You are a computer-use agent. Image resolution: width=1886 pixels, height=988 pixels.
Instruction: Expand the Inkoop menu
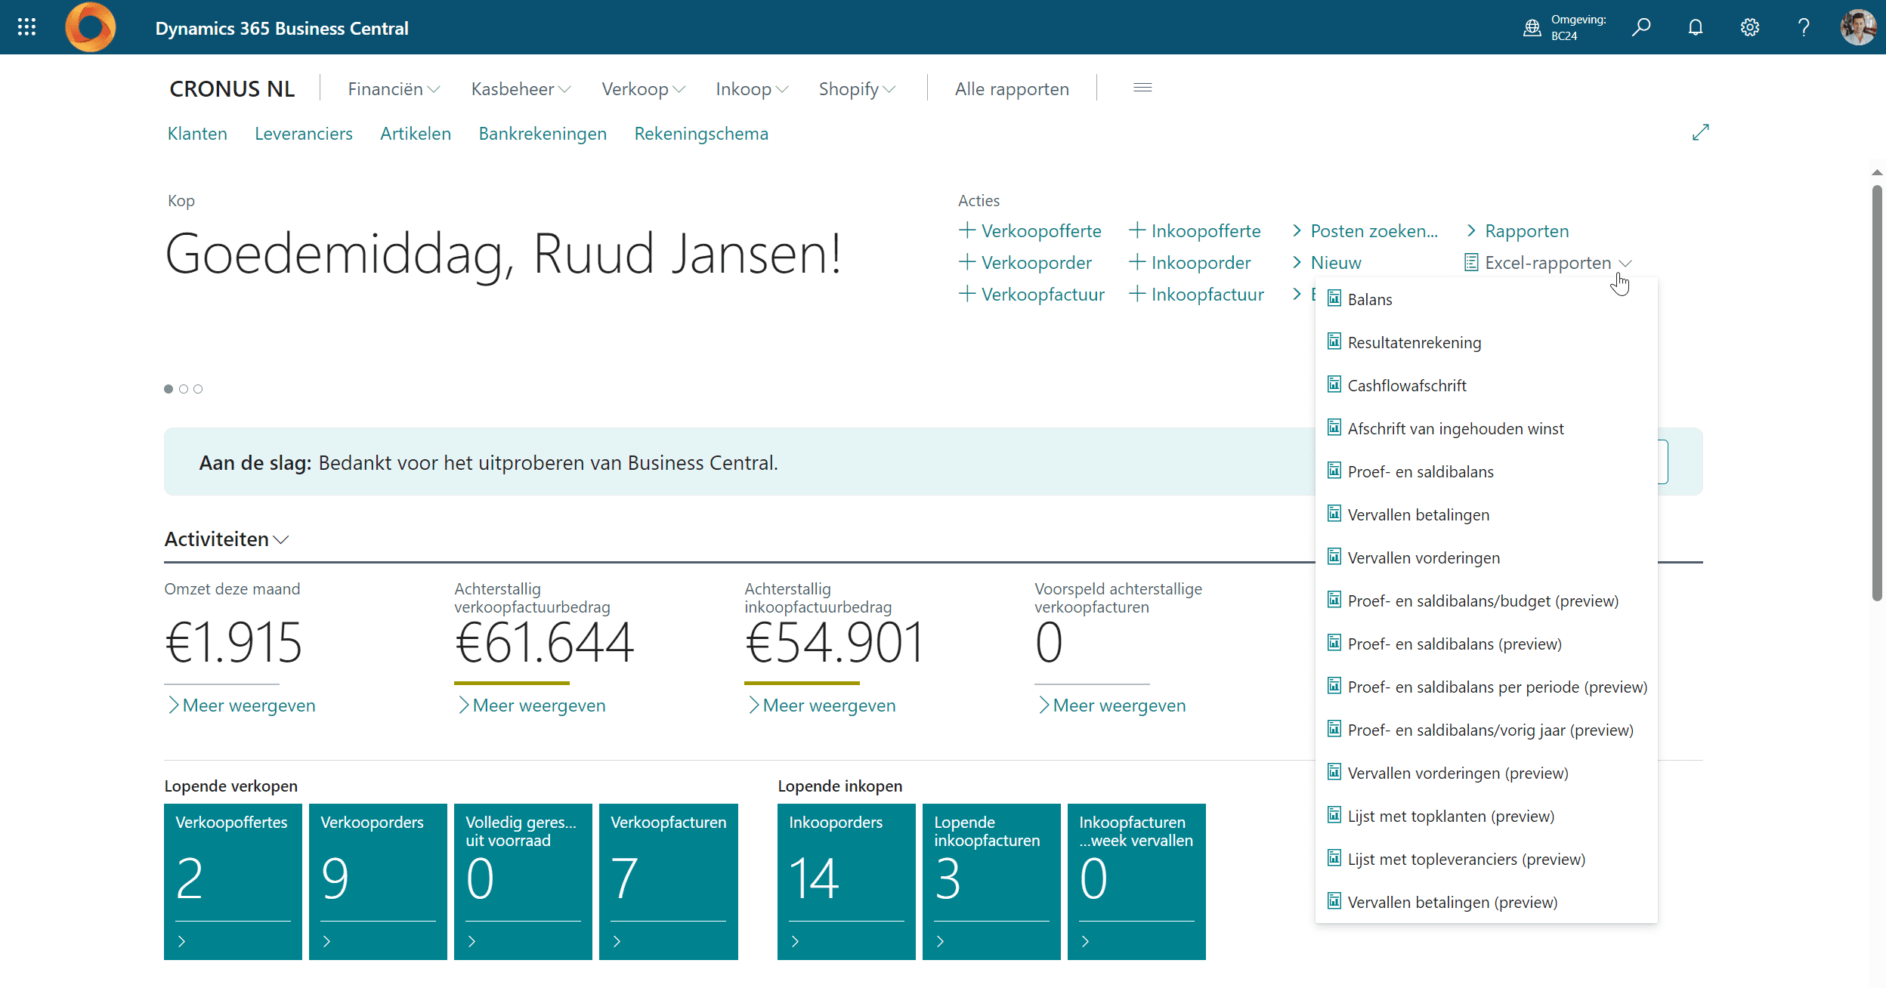coord(752,89)
